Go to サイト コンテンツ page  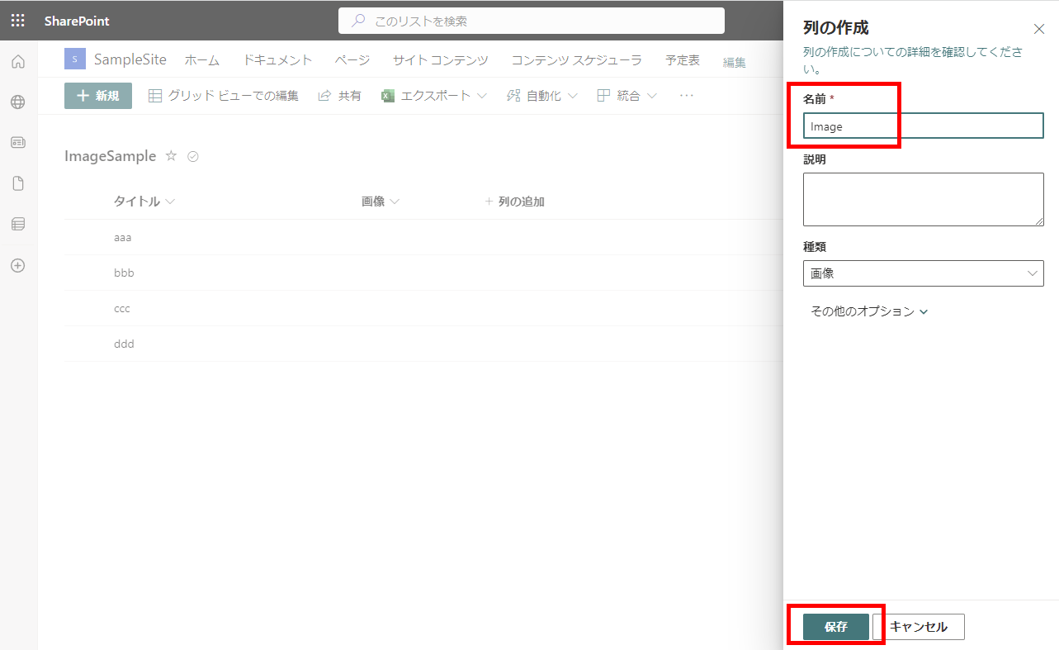point(440,60)
